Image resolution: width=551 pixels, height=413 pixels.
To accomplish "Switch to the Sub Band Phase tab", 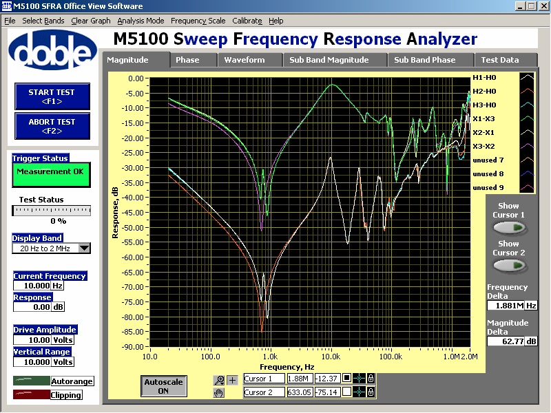I will tap(431, 60).
